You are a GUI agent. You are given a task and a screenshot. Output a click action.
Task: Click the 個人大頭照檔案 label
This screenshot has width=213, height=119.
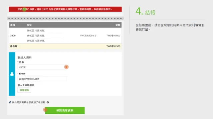coord(26,85)
